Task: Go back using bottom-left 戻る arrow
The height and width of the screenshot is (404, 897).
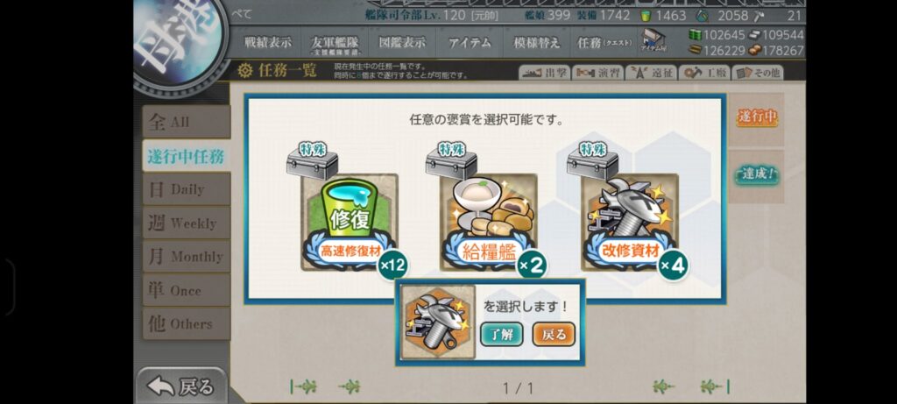Action: (181, 386)
